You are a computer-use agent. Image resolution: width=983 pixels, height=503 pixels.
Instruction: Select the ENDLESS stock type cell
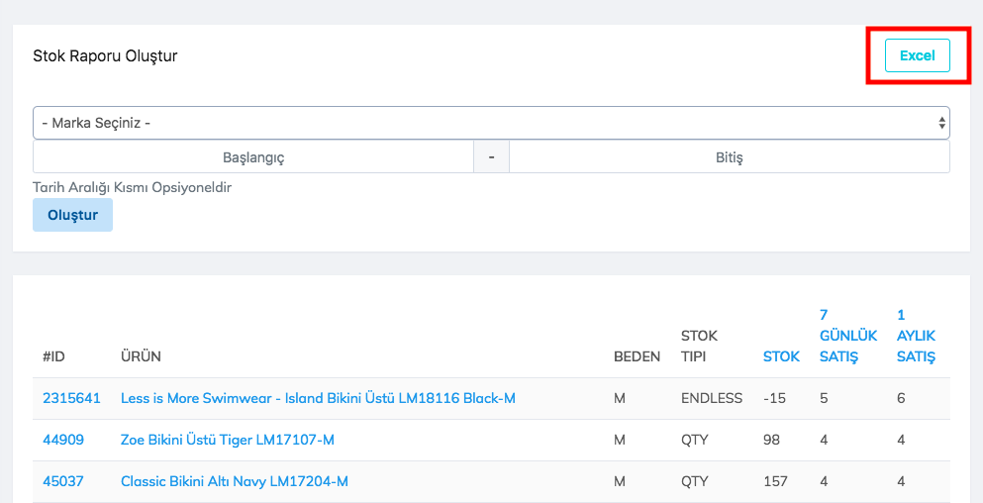pyautogui.click(x=711, y=398)
